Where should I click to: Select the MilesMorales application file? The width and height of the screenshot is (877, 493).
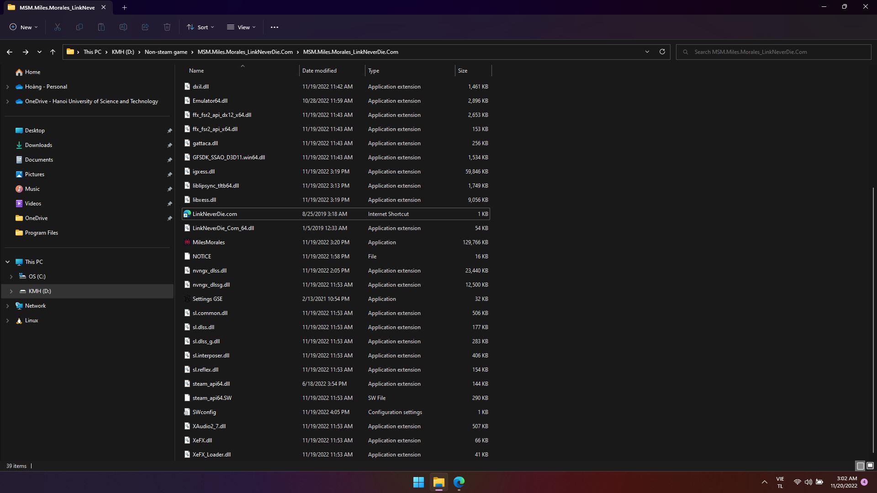pyautogui.click(x=336, y=242)
